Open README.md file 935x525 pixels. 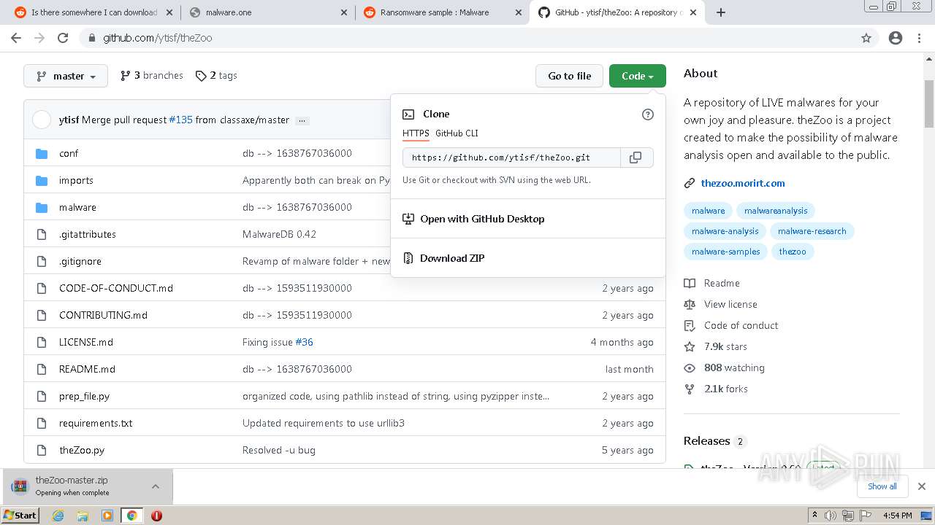(87, 369)
